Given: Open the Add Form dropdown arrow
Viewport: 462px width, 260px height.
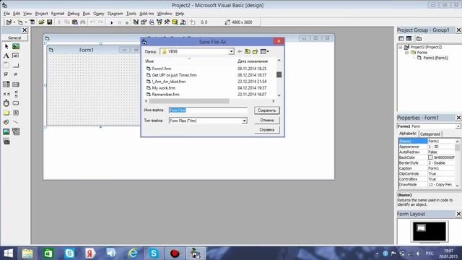Looking at the screenshot, I should tap(26, 22).
